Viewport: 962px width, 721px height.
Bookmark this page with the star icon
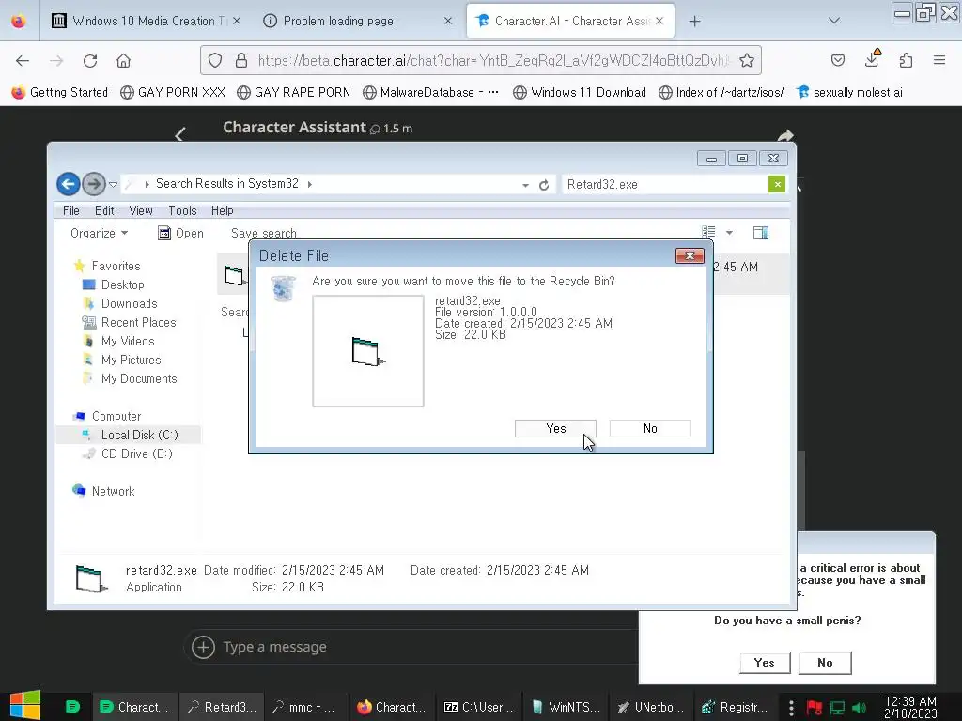pyautogui.click(x=747, y=60)
